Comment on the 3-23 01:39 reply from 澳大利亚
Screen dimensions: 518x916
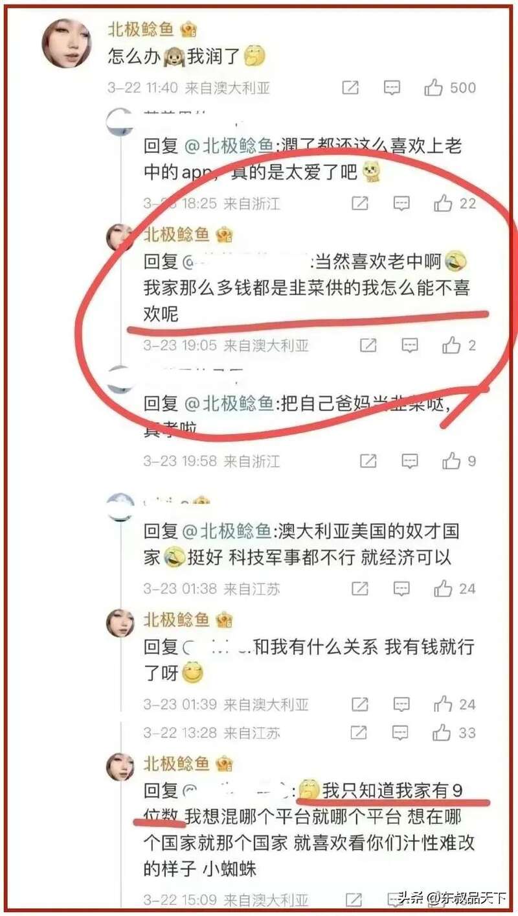coord(402,704)
